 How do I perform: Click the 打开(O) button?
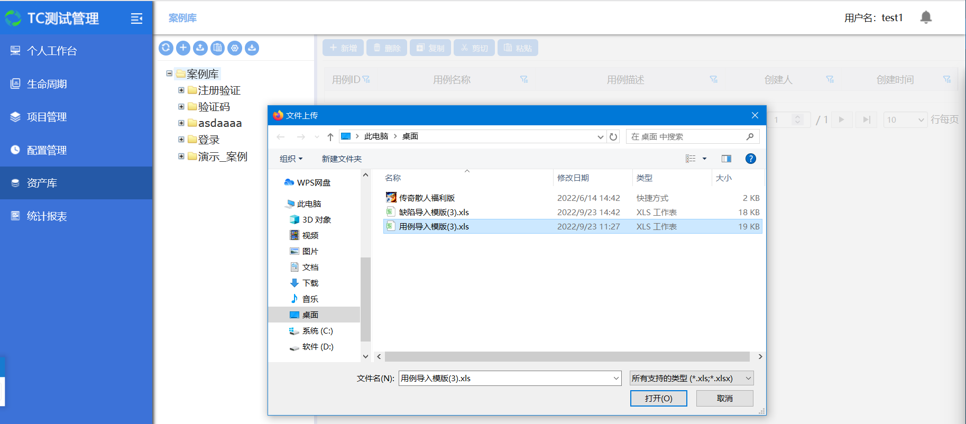click(x=659, y=398)
